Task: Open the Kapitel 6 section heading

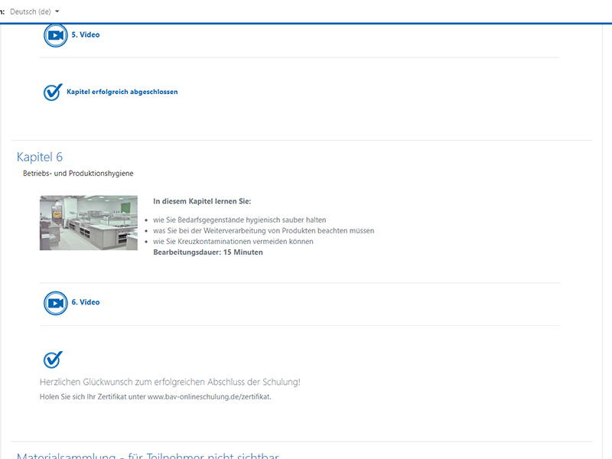Action: 40,157
